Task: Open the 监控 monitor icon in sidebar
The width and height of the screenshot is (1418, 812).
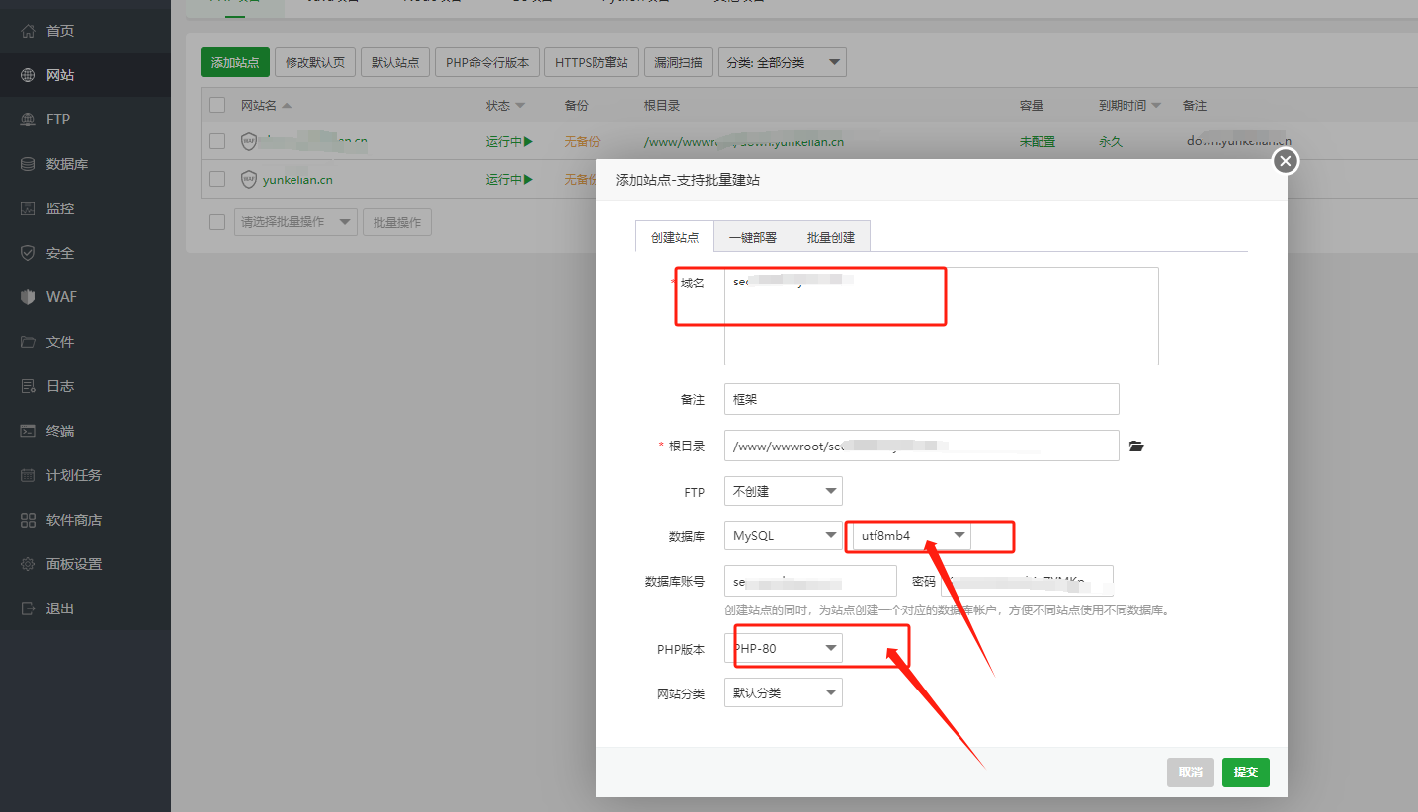Action: (x=28, y=208)
